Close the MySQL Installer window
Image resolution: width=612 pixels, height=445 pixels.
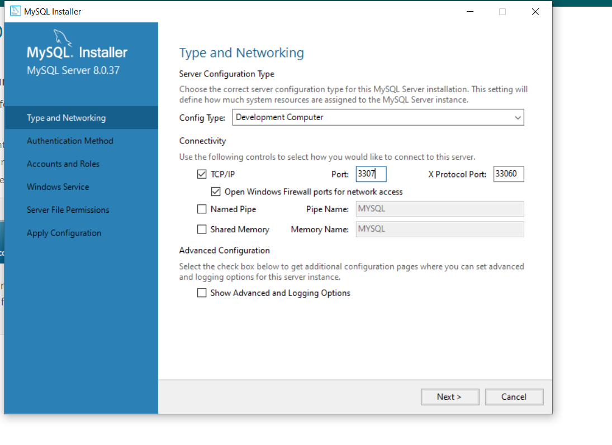pos(535,12)
